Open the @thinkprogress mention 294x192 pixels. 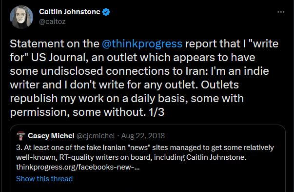(x=142, y=44)
